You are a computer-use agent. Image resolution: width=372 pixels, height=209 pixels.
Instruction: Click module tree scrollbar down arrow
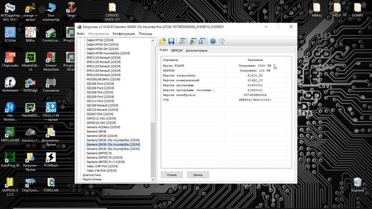pyautogui.click(x=153, y=179)
